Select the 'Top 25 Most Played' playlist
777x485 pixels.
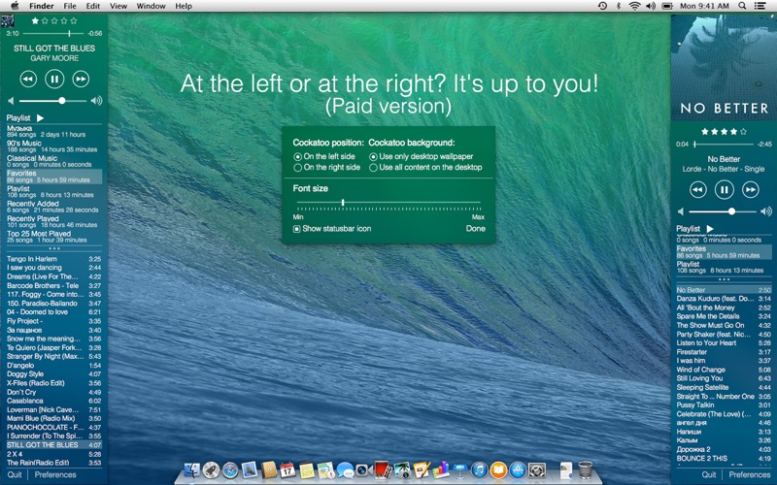[x=54, y=237]
